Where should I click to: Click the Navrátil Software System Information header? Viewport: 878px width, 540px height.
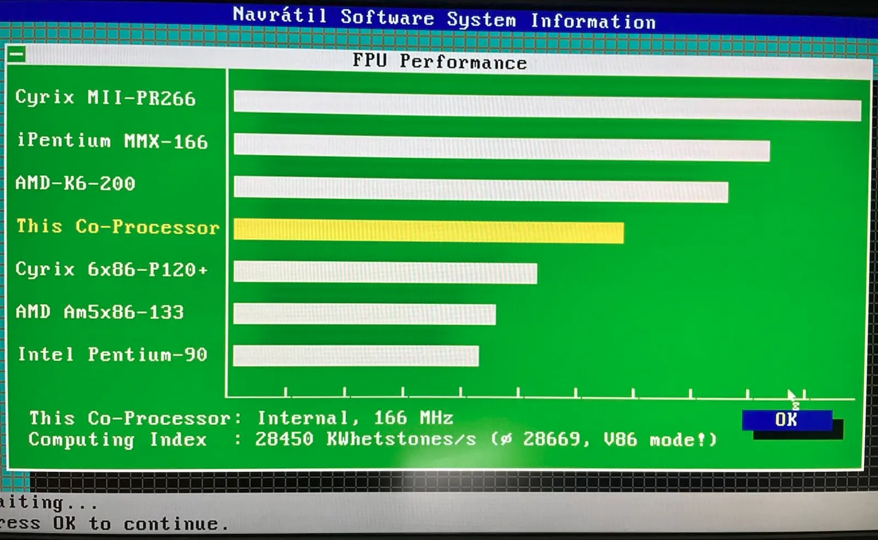[x=444, y=18]
